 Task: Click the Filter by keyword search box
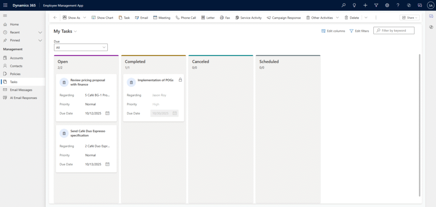[x=396, y=31]
